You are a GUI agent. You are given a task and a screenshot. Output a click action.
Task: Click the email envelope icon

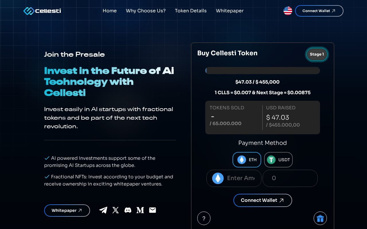tap(153, 210)
